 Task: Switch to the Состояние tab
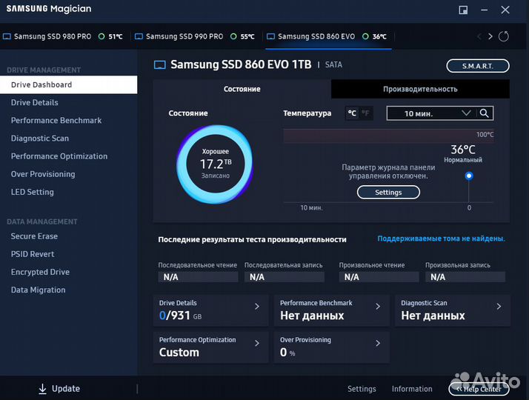point(242,89)
